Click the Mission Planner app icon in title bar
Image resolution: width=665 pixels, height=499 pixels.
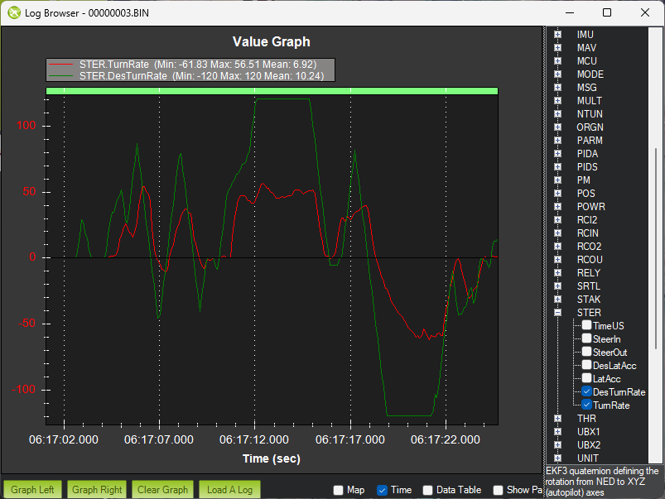(14, 12)
